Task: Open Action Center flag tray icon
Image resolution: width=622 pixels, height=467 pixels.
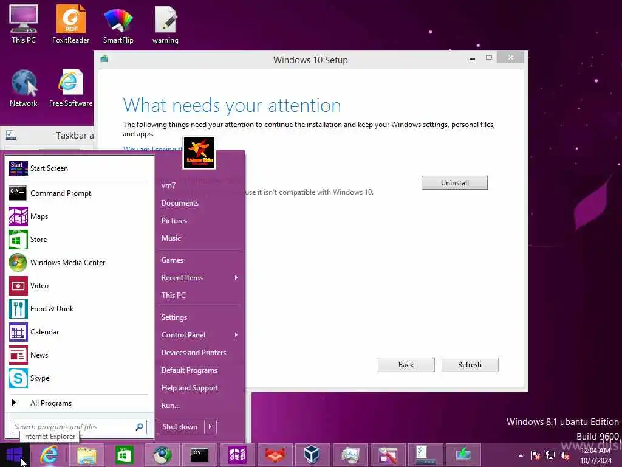Action: click(536, 455)
